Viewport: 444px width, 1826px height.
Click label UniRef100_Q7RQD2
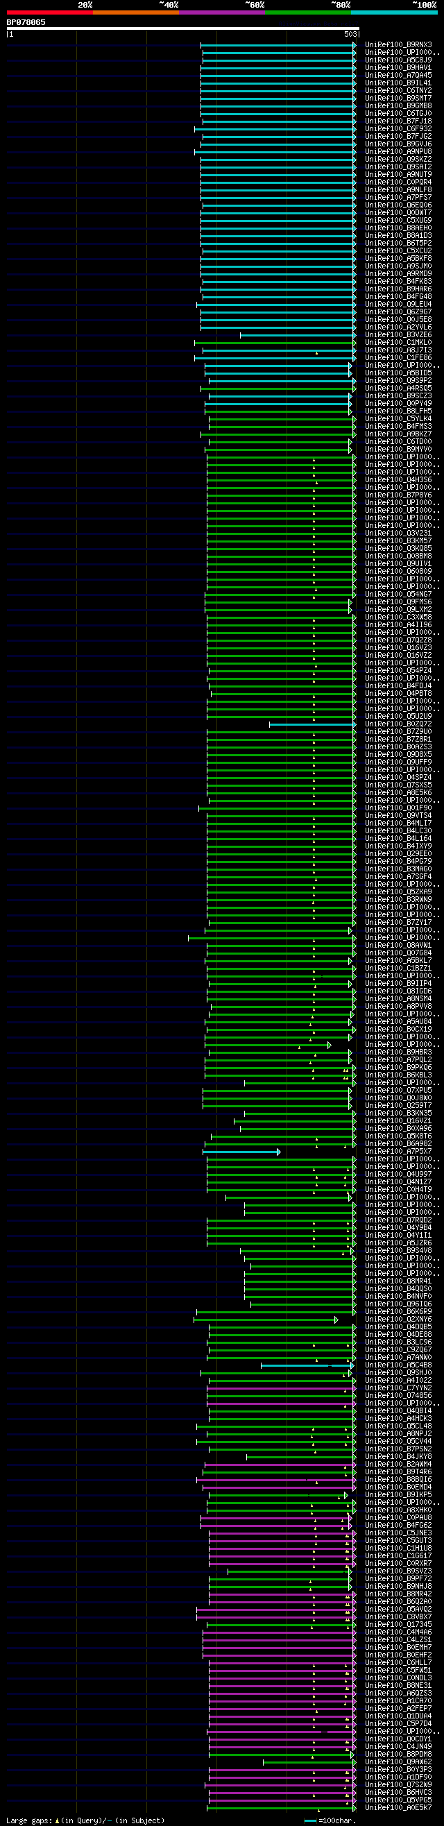pyautogui.click(x=399, y=1220)
